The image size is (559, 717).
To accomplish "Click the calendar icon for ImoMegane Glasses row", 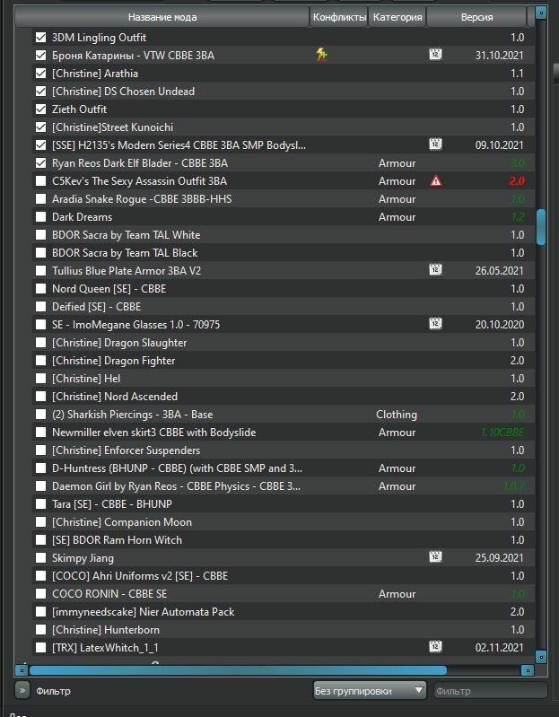I will click(x=435, y=324).
